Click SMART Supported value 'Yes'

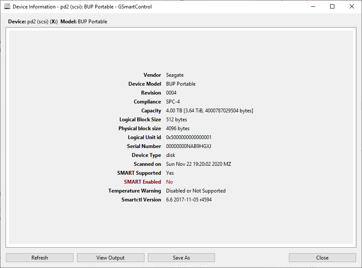[170, 173]
